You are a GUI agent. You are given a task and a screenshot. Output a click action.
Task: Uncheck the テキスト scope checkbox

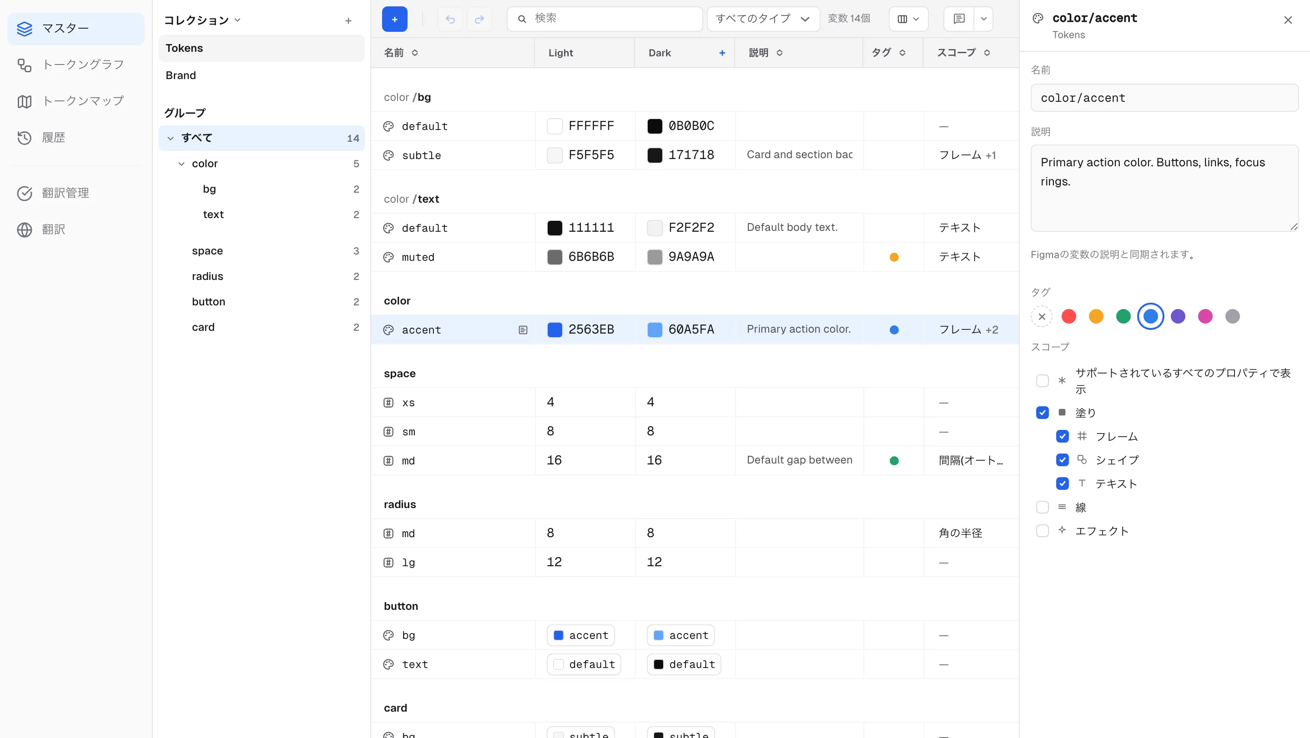point(1063,484)
